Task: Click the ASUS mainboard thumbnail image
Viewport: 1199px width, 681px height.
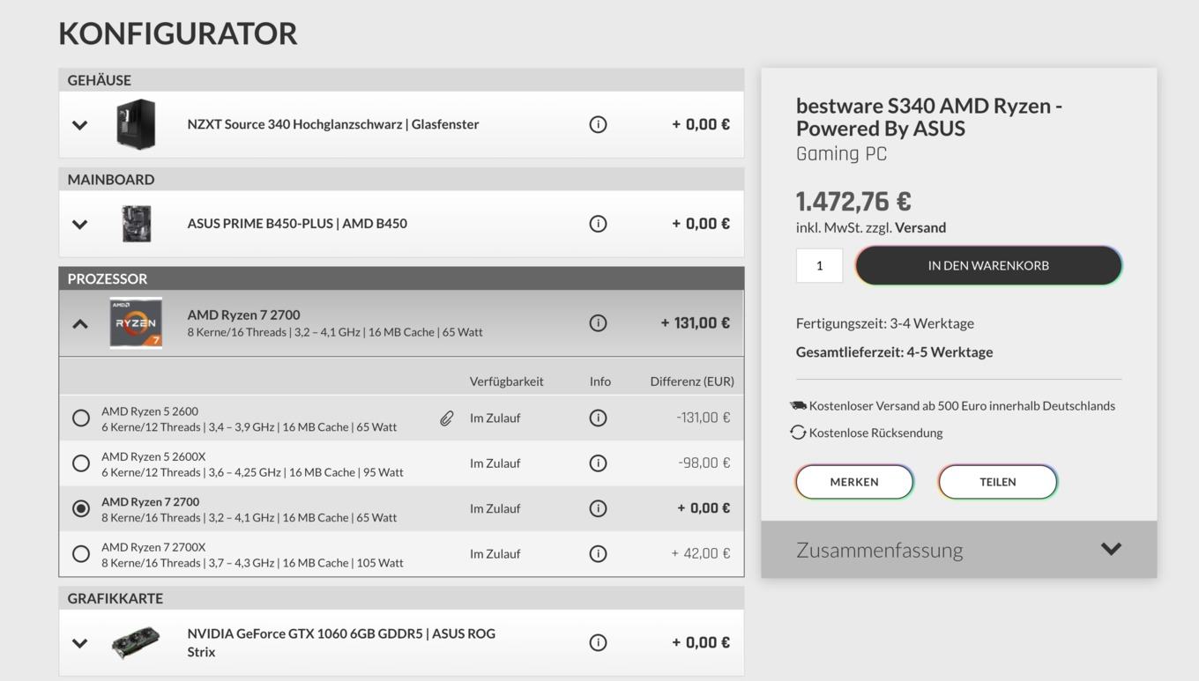Action: pyautogui.click(x=137, y=224)
